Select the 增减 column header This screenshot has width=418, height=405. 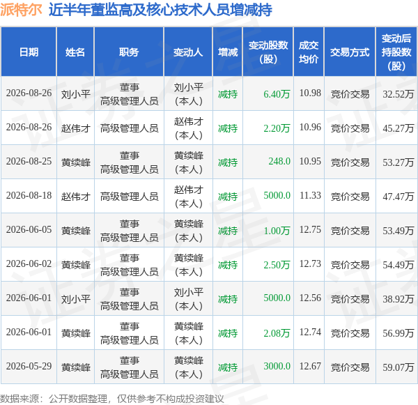pyautogui.click(x=228, y=52)
